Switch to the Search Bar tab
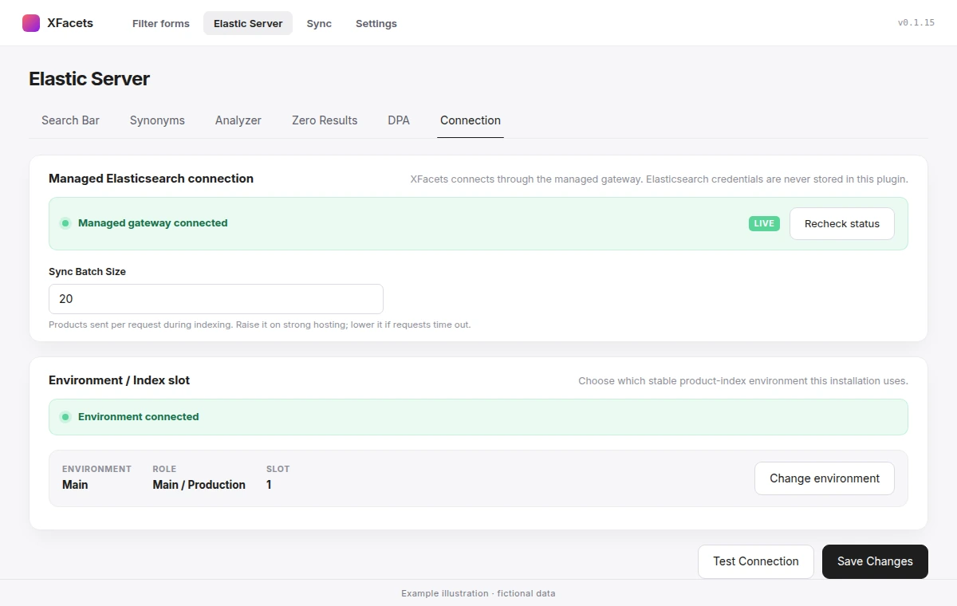957x606 pixels. click(x=70, y=120)
